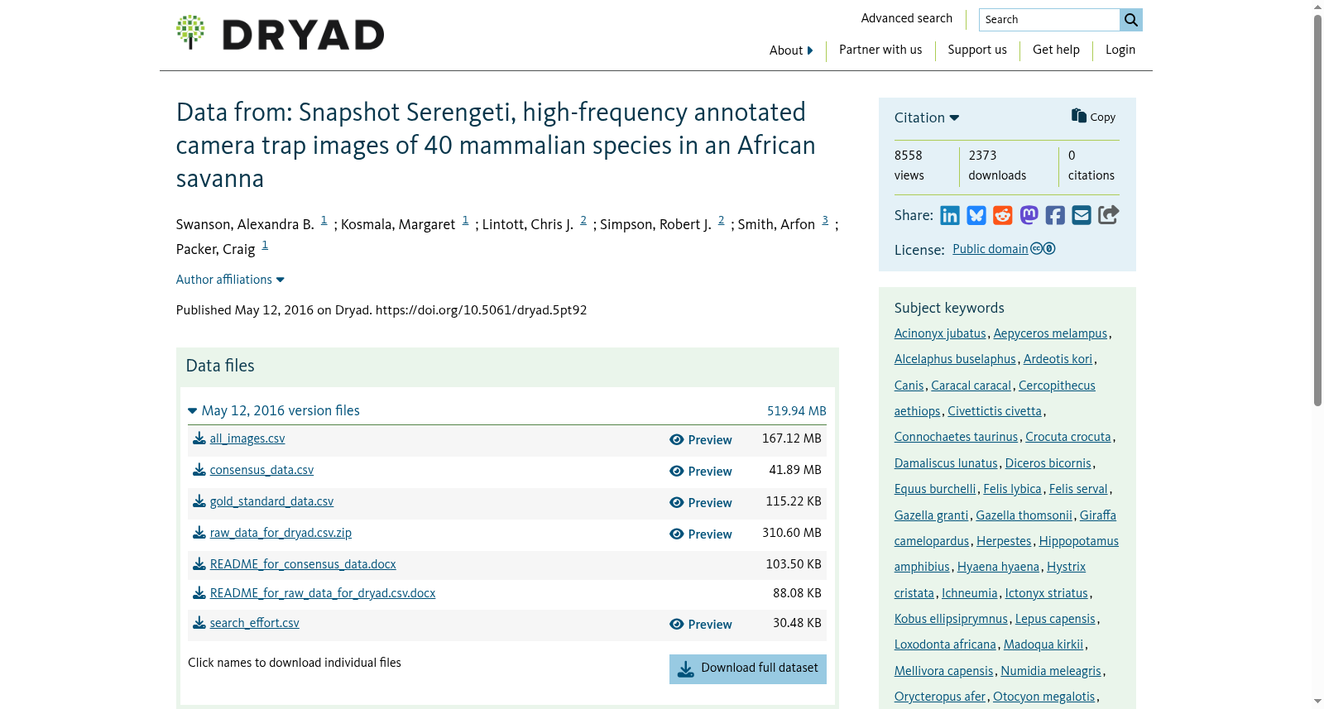
Task: Open Mellivora capensis keyword
Action: click(x=943, y=671)
